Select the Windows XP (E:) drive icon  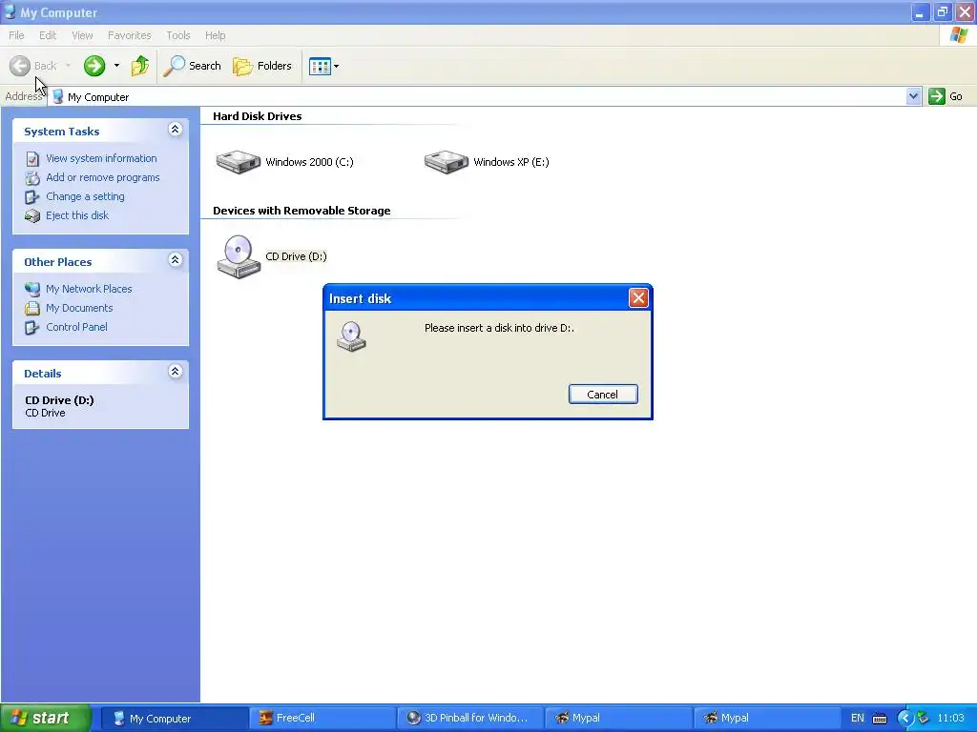[447, 162]
